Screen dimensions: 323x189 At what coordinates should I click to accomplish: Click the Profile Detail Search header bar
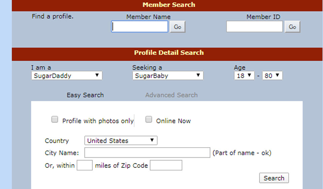pyautogui.click(x=169, y=53)
